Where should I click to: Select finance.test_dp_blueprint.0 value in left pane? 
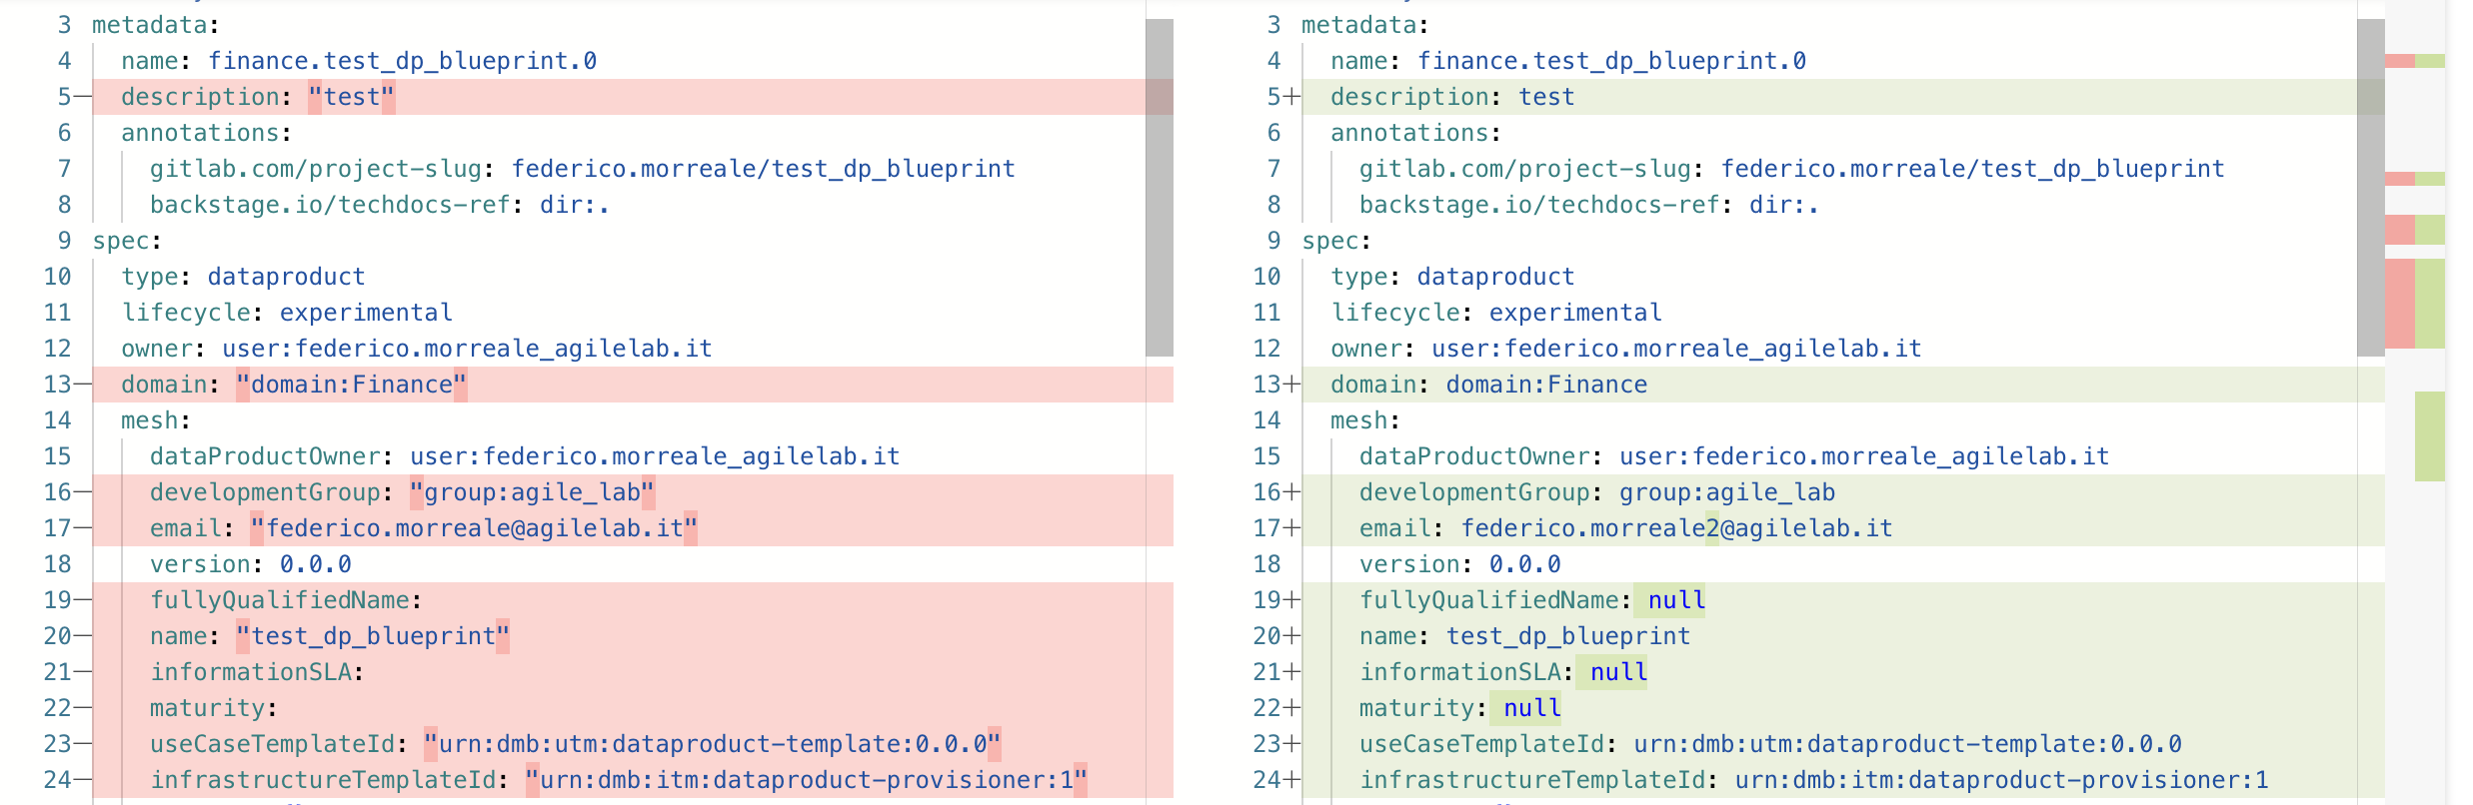tap(402, 61)
